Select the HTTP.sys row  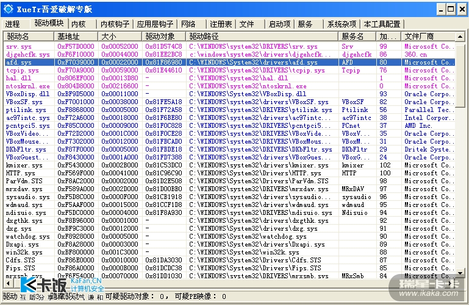point(229,173)
